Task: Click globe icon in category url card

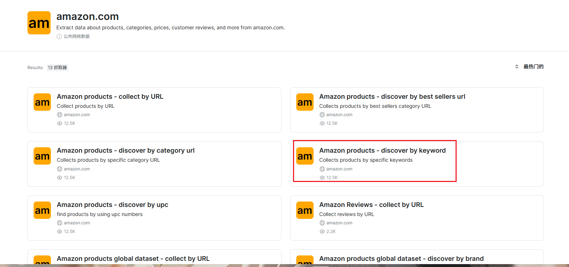Action: pyautogui.click(x=60, y=169)
